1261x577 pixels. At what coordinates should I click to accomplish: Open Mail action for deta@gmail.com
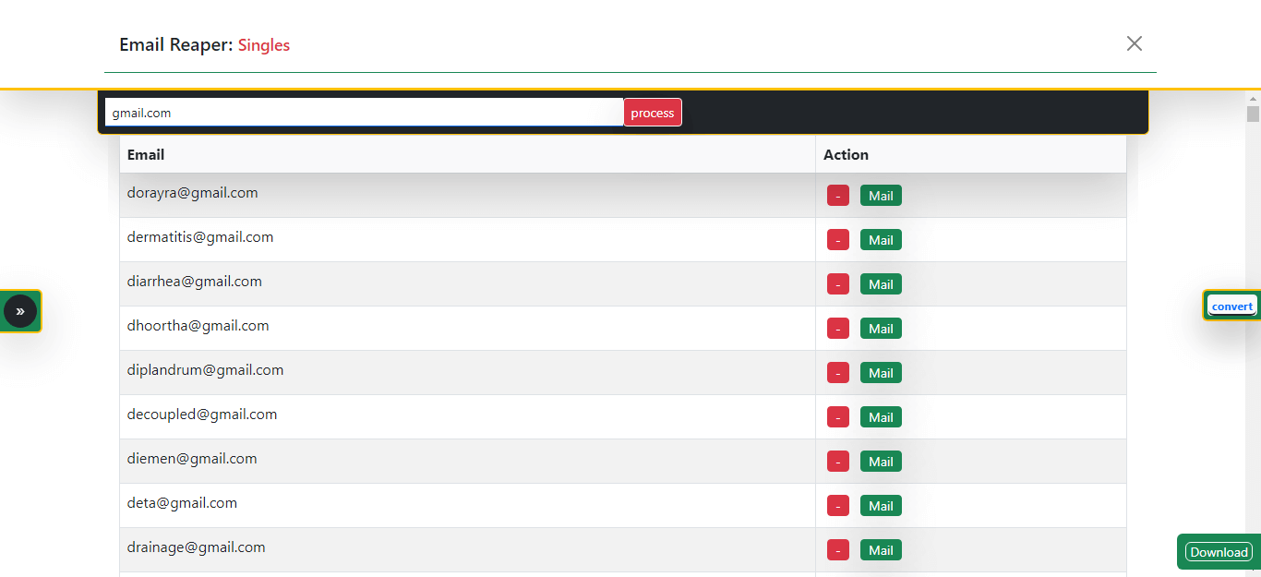tap(881, 506)
